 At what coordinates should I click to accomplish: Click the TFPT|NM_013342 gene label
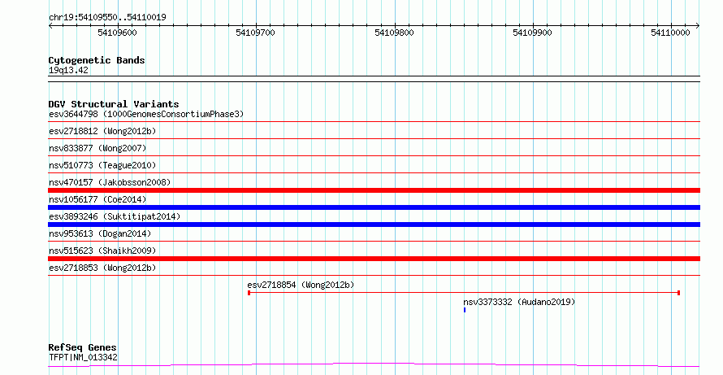[83, 357]
